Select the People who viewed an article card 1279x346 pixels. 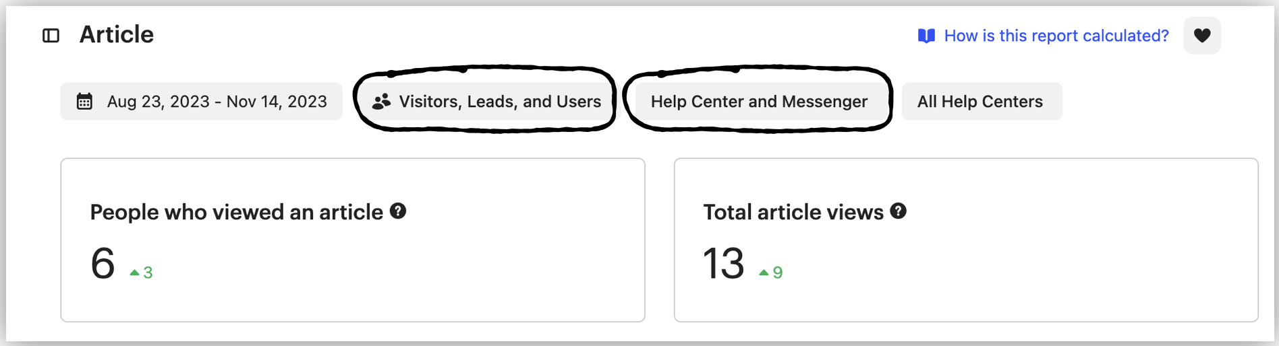point(353,240)
